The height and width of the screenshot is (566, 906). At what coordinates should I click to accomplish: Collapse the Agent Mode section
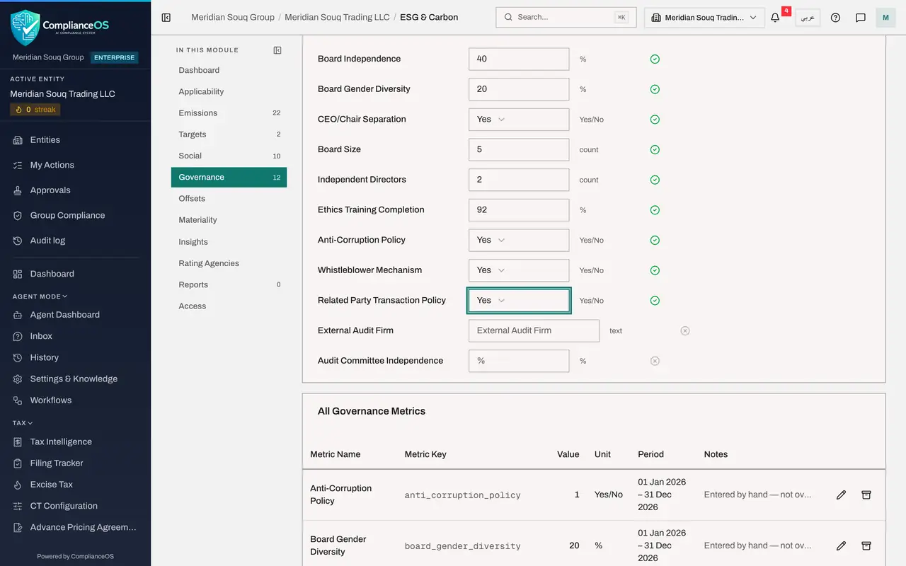(40, 296)
